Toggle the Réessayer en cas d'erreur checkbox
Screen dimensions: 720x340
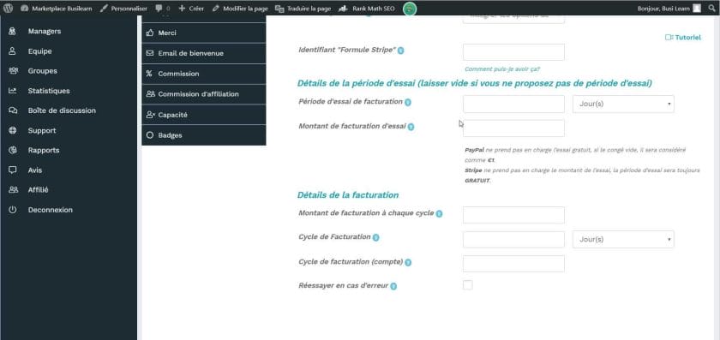(x=467, y=285)
